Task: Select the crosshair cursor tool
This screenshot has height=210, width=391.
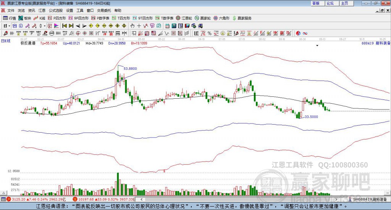Action: click(x=139, y=26)
